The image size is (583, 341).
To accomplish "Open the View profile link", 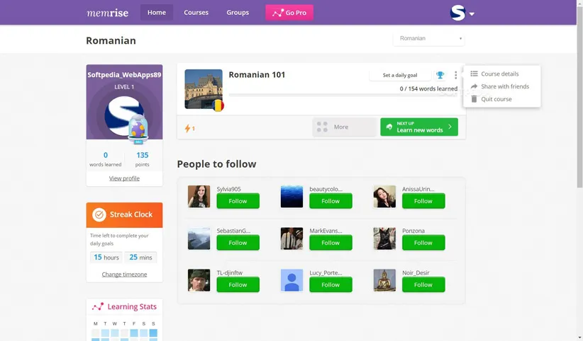I will tap(124, 178).
